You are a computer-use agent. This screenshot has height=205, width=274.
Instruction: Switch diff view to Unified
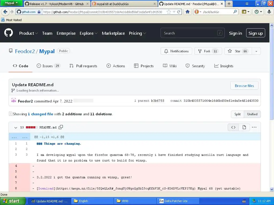252,114
